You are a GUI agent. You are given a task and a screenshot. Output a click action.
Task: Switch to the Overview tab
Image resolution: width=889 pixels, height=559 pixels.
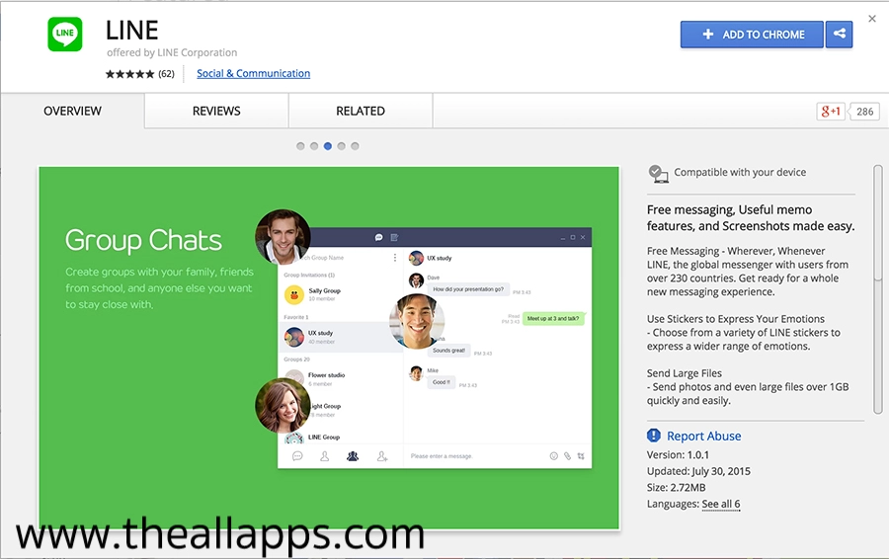(x=72, y=112)
